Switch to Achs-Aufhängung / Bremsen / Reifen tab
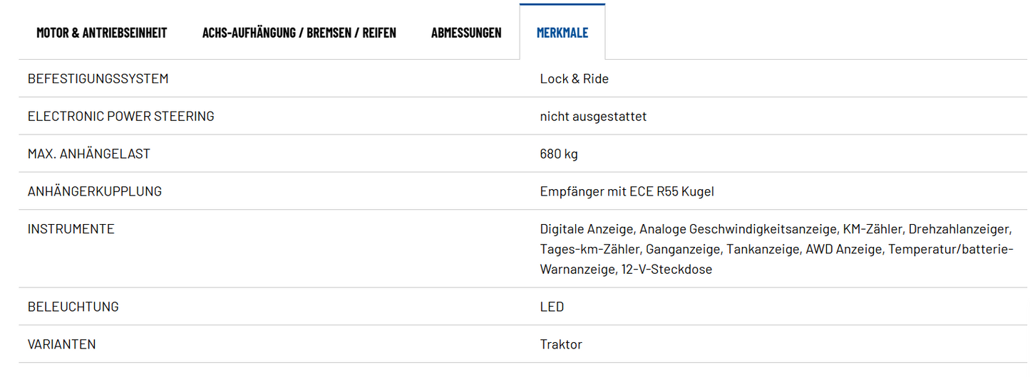This screenshot has width=1030, height=377. click(x=299, y=33)
